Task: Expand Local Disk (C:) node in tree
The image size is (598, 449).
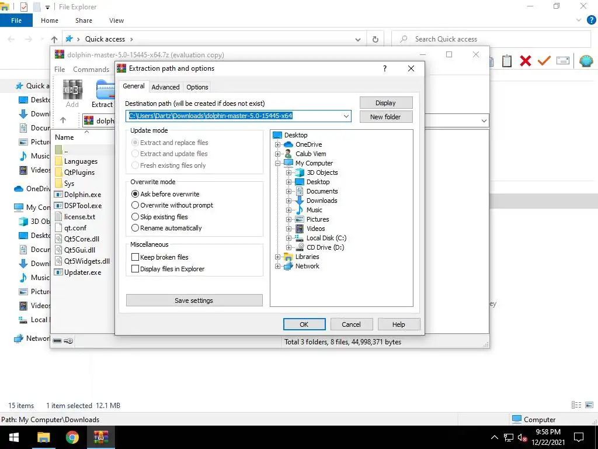Action: tap(288, 238)
